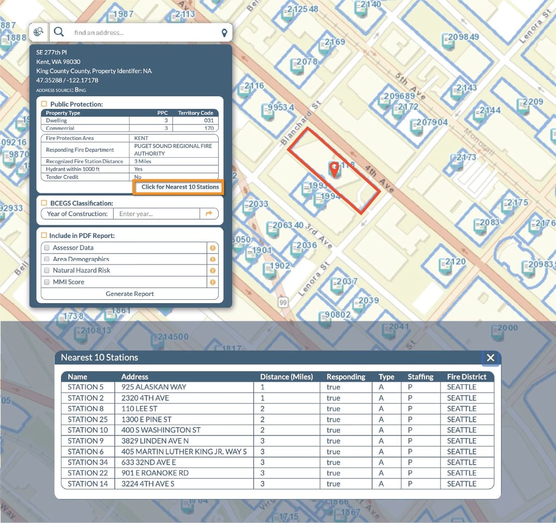Expand the Public Protection section
This screenshot has width=556, height=523.
(x=45, y=103)
